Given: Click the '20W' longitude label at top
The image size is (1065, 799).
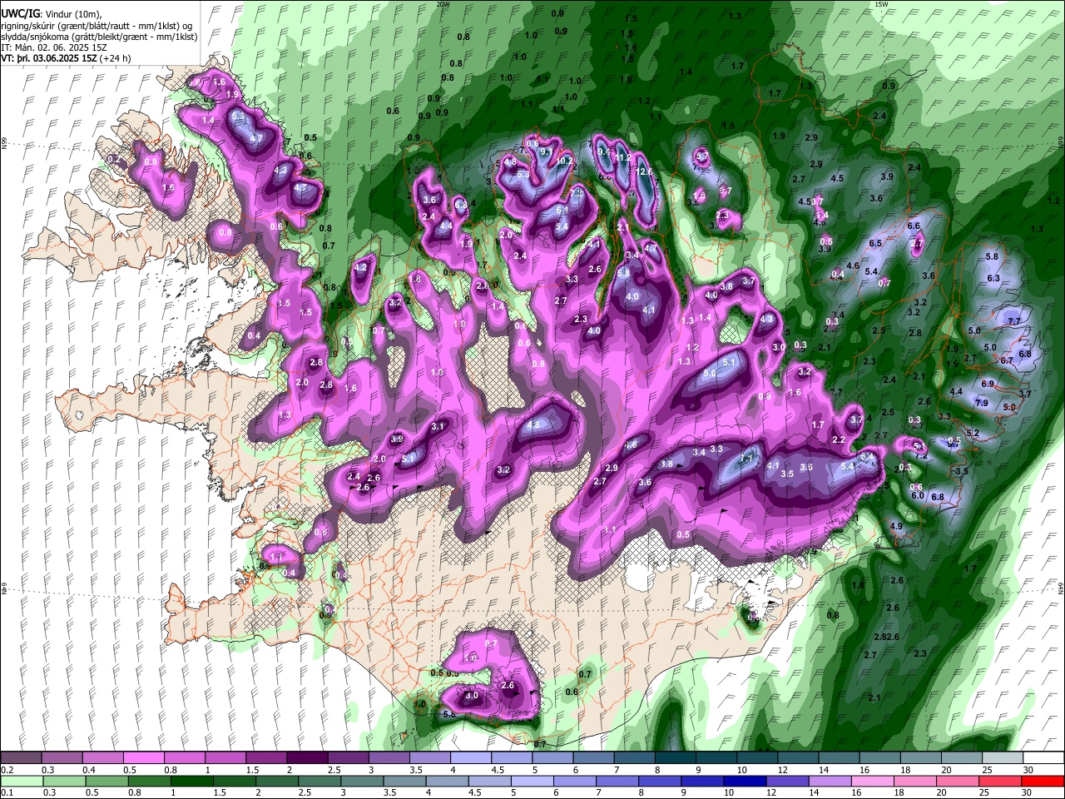Looking at the screenshot, I should point(443,4).
